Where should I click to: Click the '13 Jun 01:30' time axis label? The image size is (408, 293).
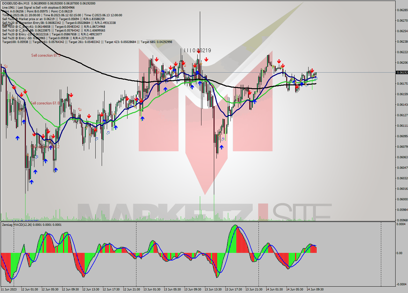(x=152, y=289)
